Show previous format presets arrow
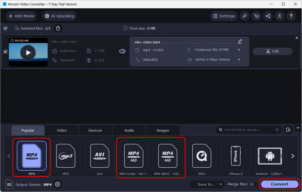 9,156
